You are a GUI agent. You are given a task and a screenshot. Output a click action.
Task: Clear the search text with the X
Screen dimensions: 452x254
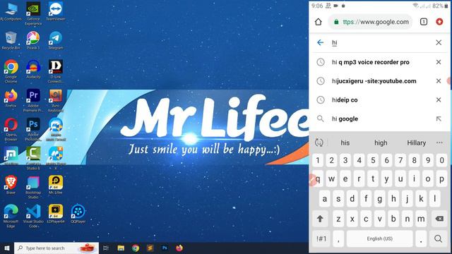439,42
